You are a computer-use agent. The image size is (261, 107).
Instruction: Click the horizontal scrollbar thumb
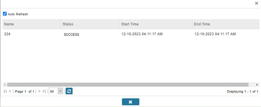tap(128, 85)
